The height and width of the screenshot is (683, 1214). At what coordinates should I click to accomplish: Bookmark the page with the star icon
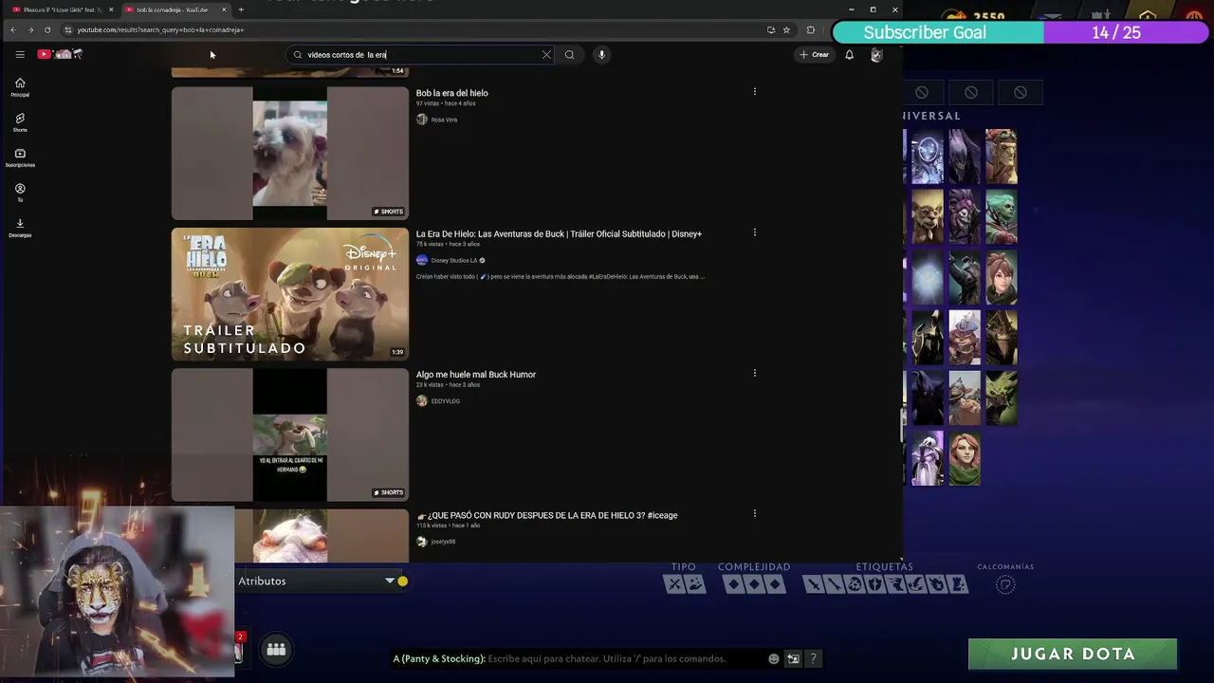(786, 29)
